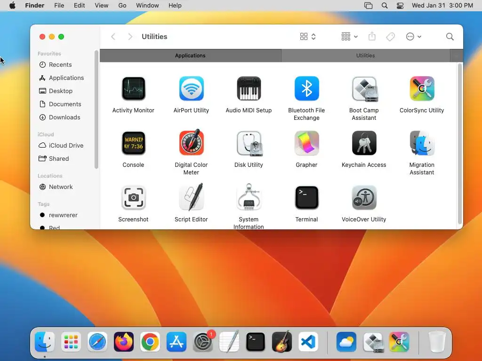Open Activity Monitor app icon

click(x=133, y=89)
